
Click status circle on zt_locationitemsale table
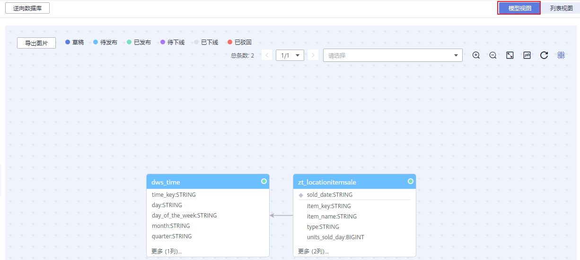pyautogui.click(x=411, y=181)
